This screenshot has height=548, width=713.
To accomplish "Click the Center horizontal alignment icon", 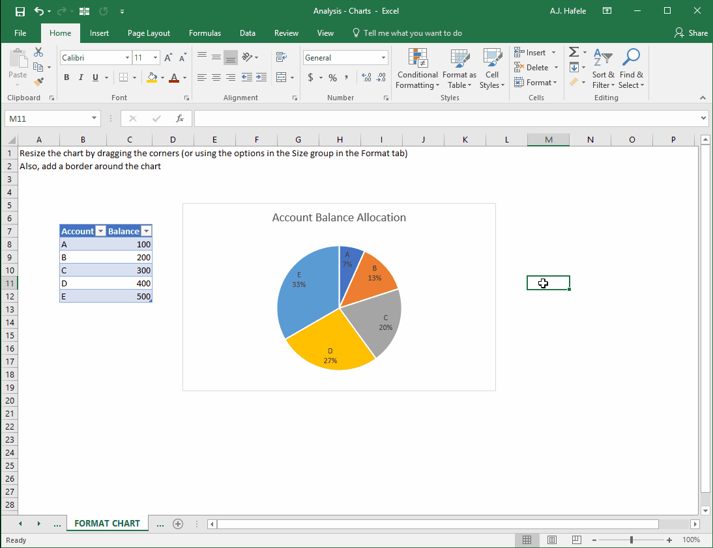I will (x=216, y=77).
